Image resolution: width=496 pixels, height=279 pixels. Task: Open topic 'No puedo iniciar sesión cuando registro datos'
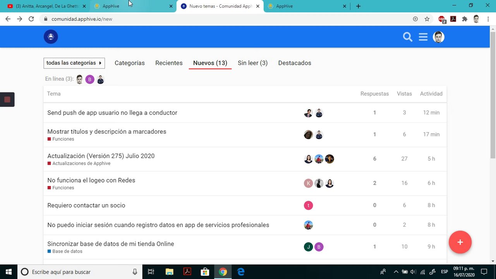(158, 225)
